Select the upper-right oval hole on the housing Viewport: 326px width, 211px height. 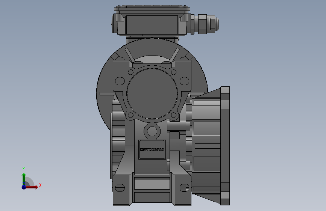coord(184,81)
